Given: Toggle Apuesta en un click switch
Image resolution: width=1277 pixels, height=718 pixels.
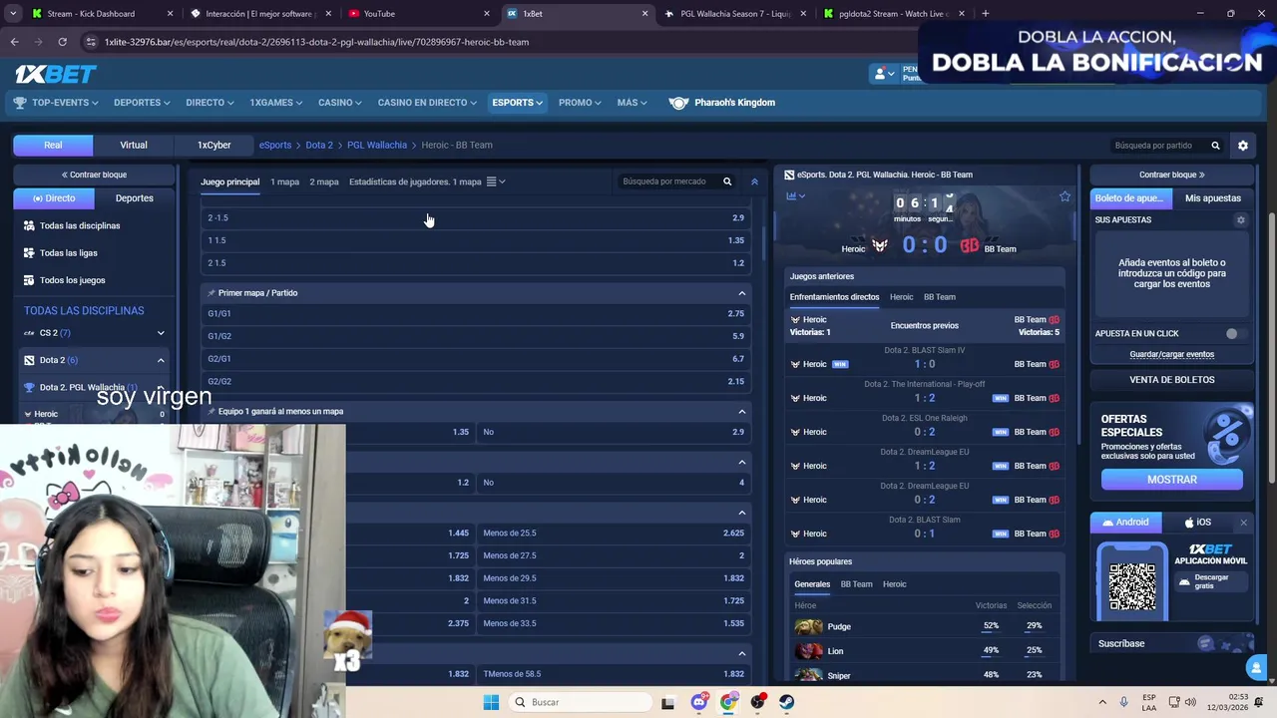Looking at the screenshot, I should 1235,334.
